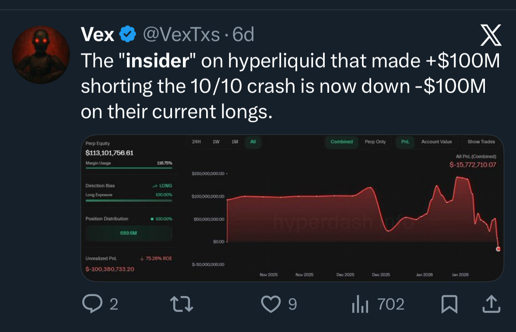
Task: Open the share tweet icon
Action: click(x=491, y=304)
